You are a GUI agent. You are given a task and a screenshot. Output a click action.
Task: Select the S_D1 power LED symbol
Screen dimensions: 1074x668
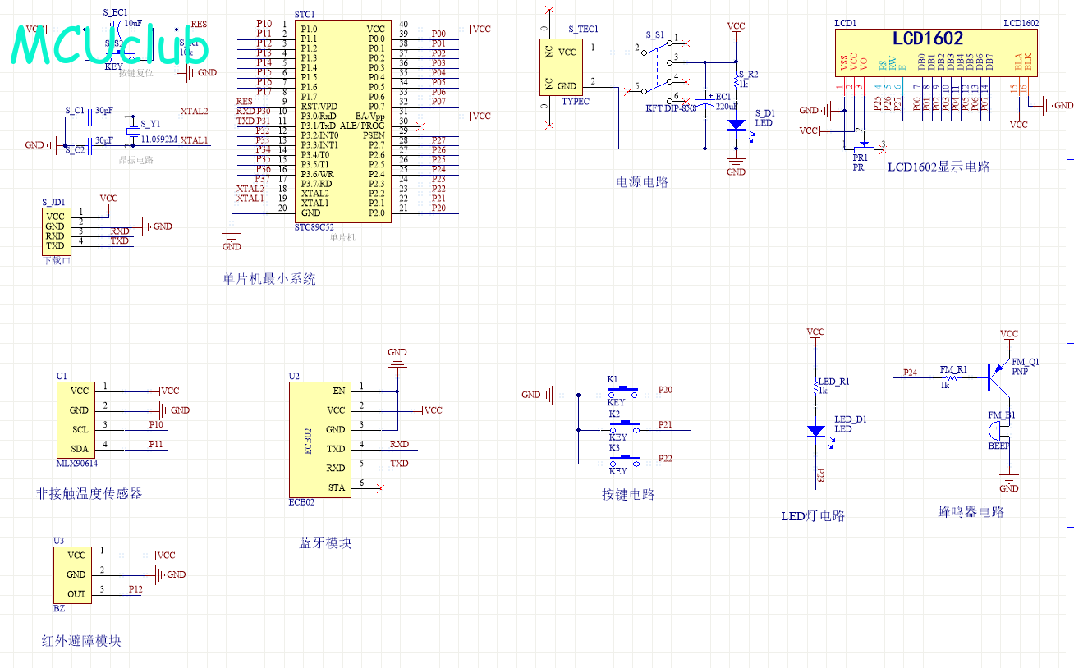[x=737, y=125]
